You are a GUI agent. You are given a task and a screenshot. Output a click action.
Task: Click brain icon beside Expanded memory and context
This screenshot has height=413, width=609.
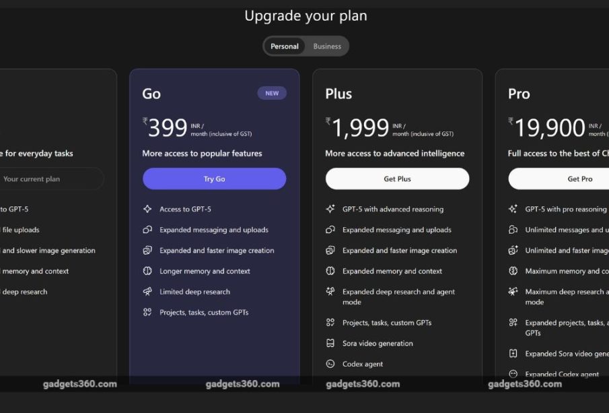pyautogui.click(x=330, y=271)
